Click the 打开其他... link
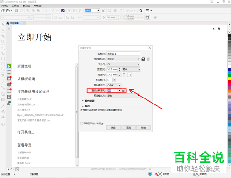 tap(25, 132)
